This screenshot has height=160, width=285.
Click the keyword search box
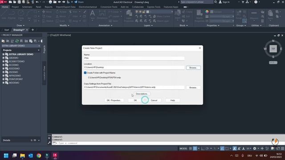(x=196, y=2)
